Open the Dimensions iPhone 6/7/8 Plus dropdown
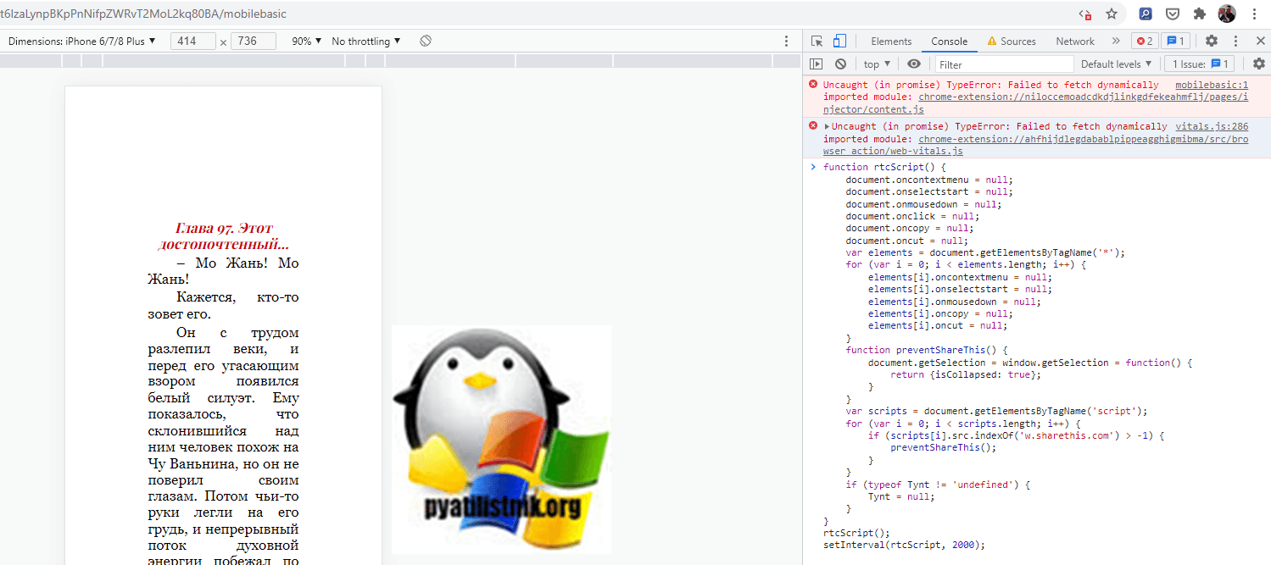Viewport: 1271px width, 565px height. (82, 41)
